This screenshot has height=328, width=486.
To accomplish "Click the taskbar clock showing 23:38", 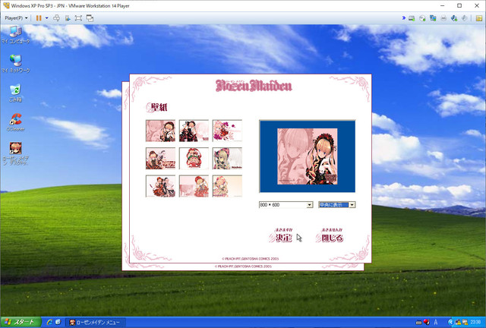I will pos(476,323).
